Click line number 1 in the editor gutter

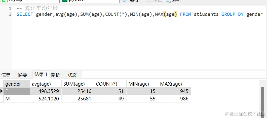10,8
